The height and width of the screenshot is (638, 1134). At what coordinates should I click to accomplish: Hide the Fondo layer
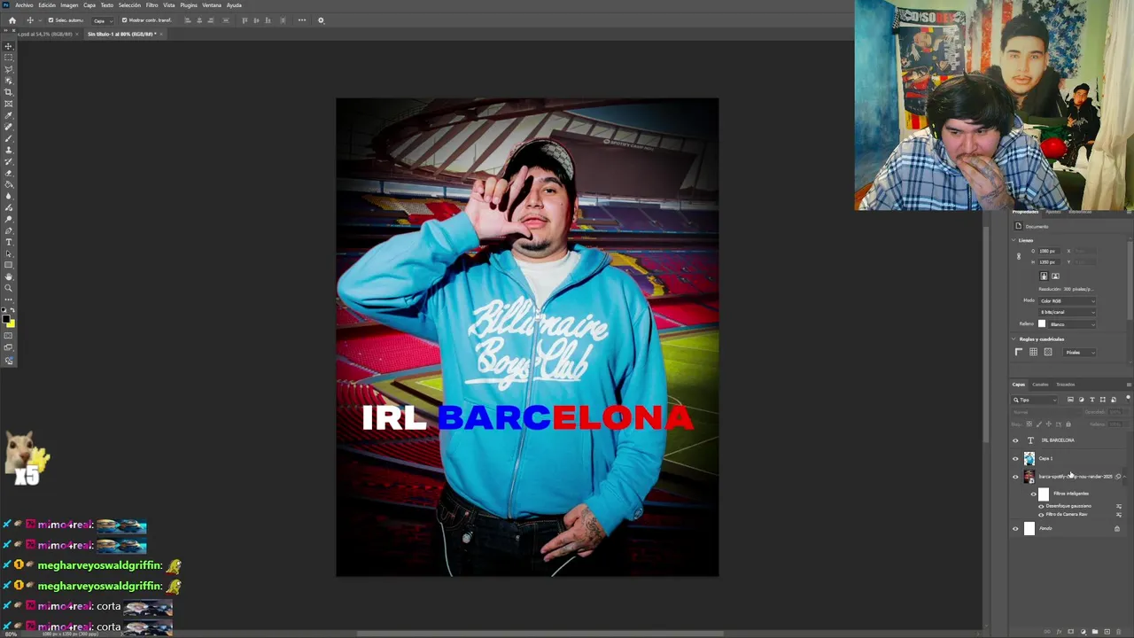pos(1015,528)
